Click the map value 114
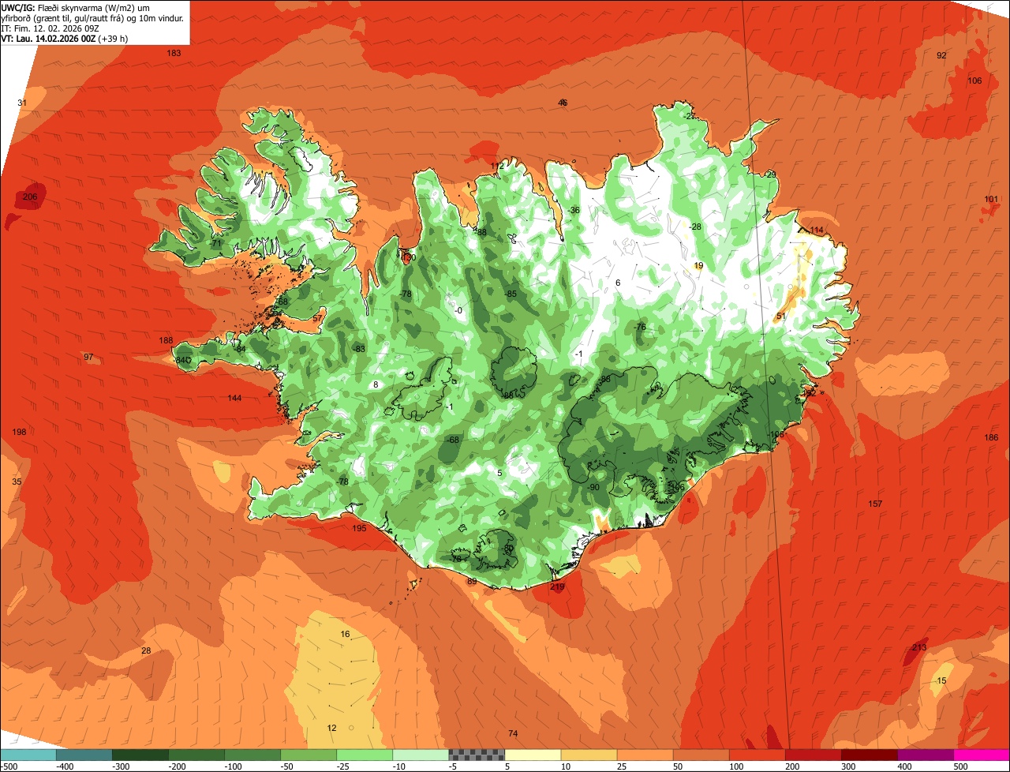This screenshot has width=1010, height=772. tap(817, 230)
